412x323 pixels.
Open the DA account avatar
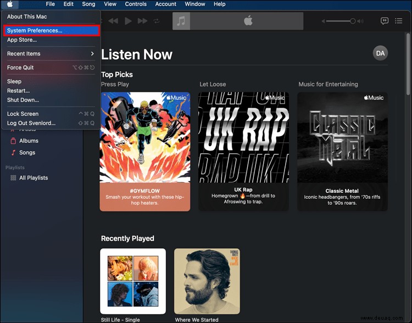[x=380, y=53]
